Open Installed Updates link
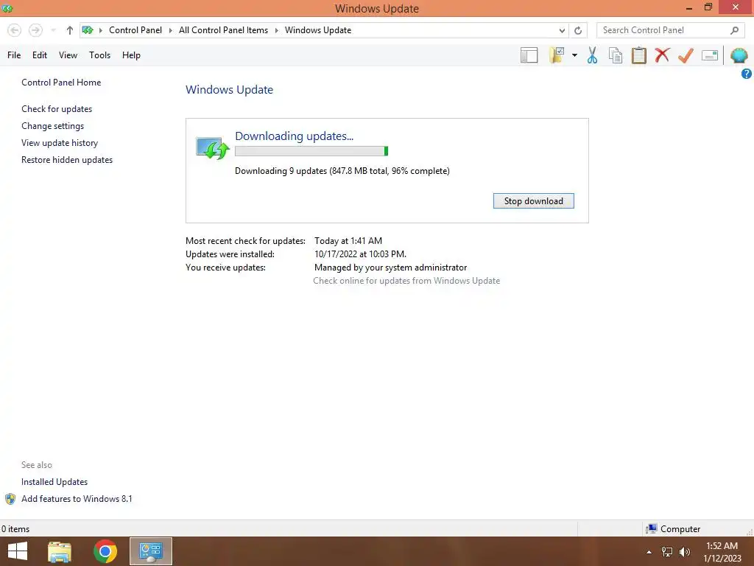Image resolution: width=754 pixels, height=566 pixels. 54,482
